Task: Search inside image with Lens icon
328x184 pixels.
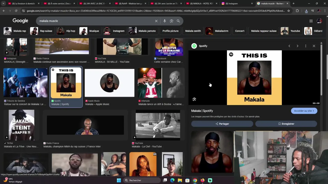Action: [194, 99]
